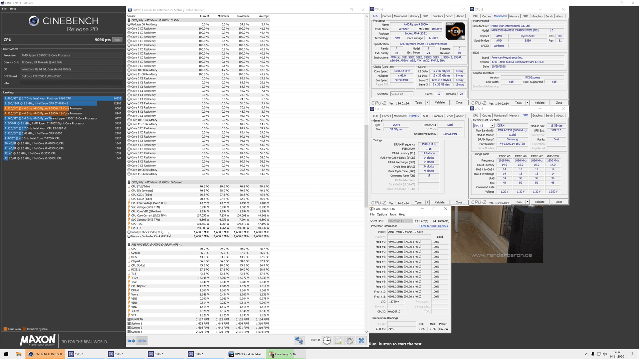Click HWiNFO log file icon
Screen dimensions: 639x359
[x=338, y=340]
